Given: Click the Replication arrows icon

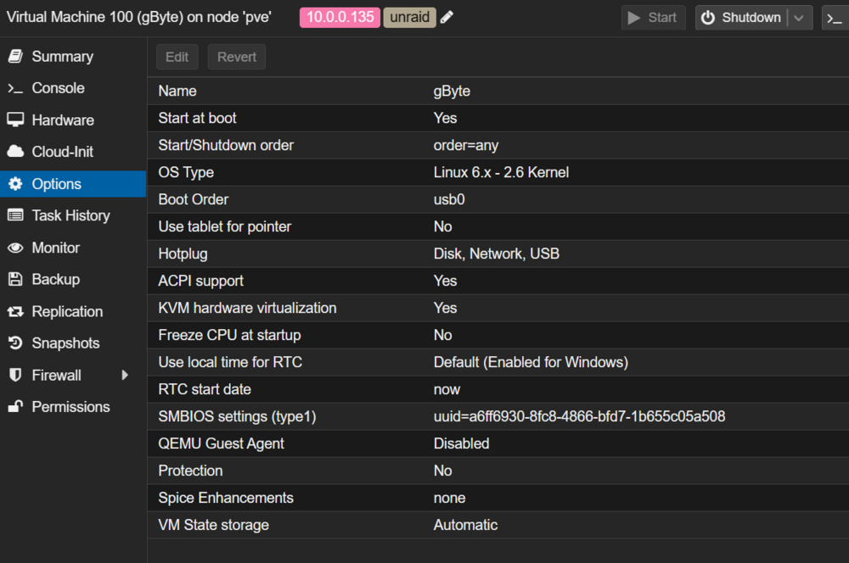Looking at the screenshot, I should [x=15, y=311].
